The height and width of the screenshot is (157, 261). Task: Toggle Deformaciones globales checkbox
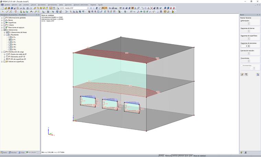(4, 18)
